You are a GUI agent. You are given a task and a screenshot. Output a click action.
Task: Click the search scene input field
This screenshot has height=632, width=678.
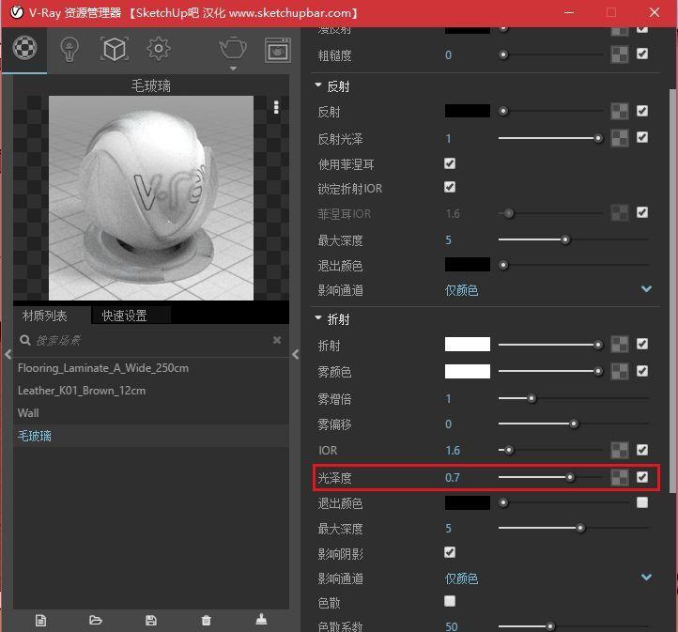152,341
